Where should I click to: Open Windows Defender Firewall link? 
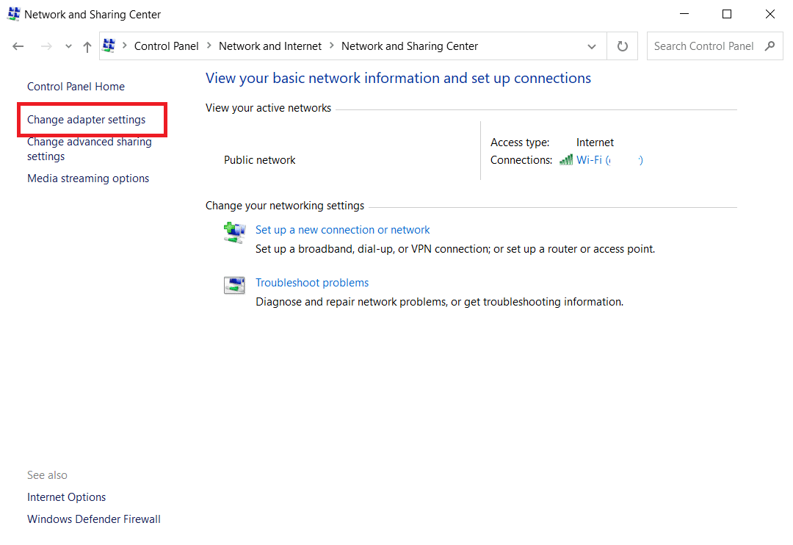click(x=94, y=519)
